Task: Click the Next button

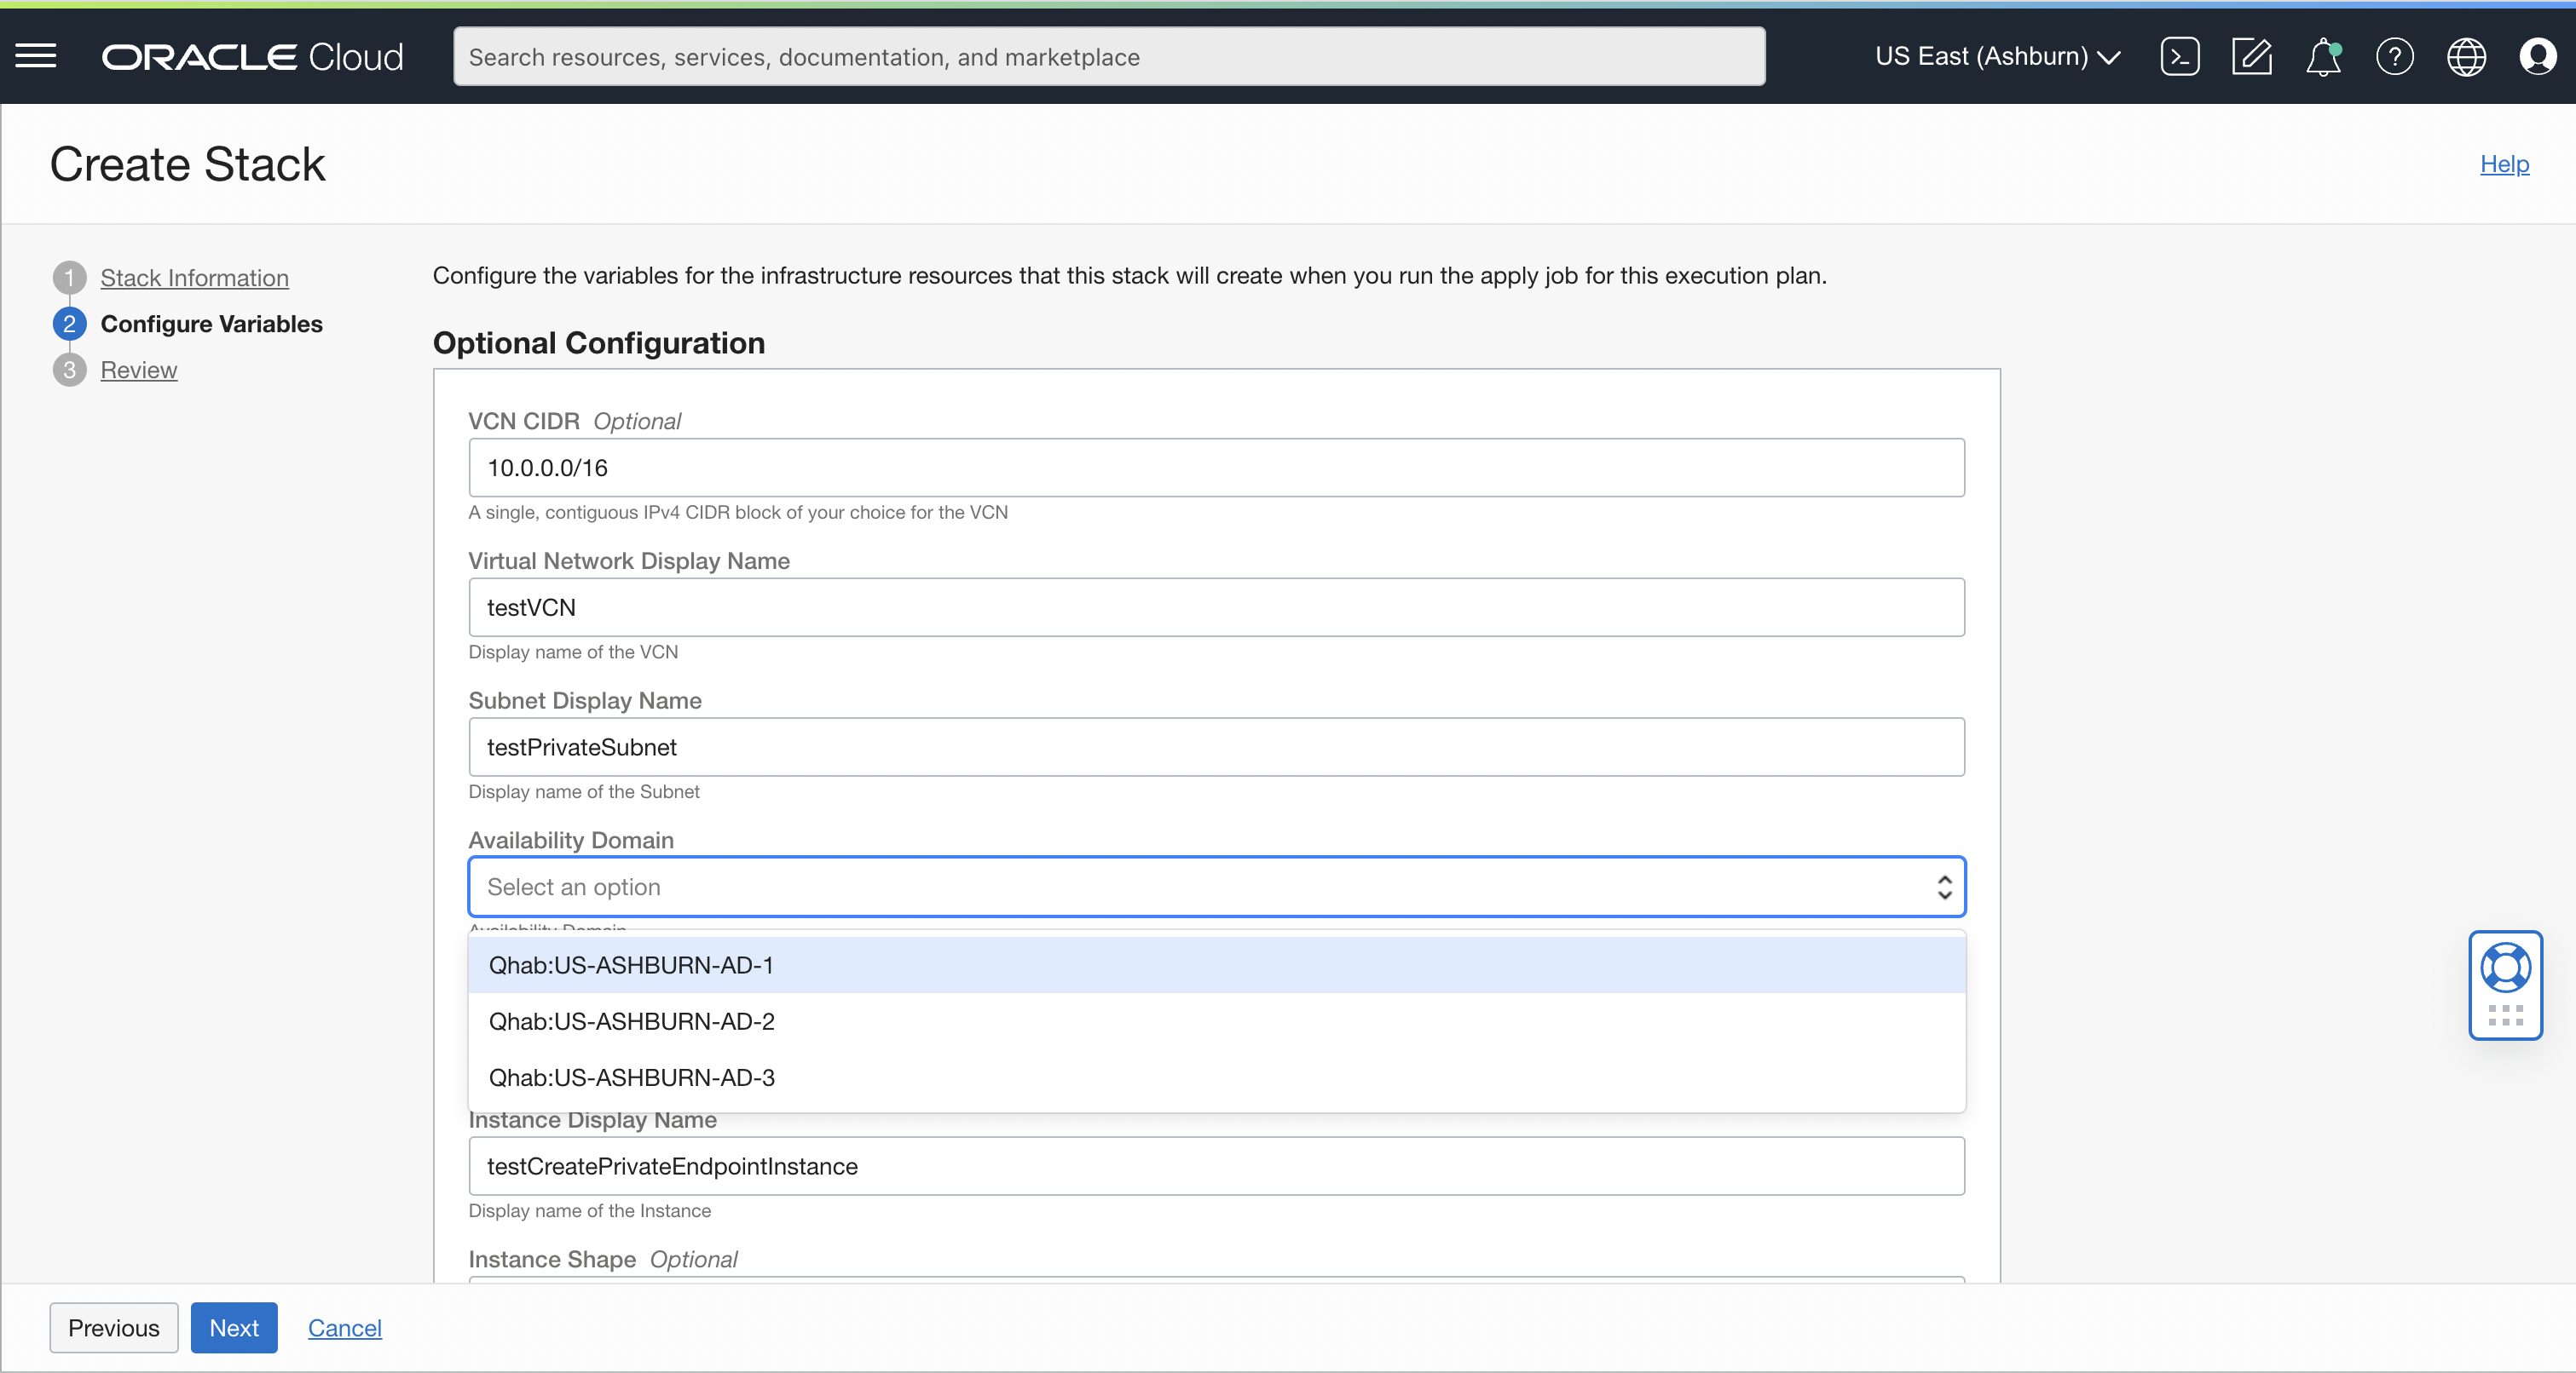Action: (x=233, y=1328)
